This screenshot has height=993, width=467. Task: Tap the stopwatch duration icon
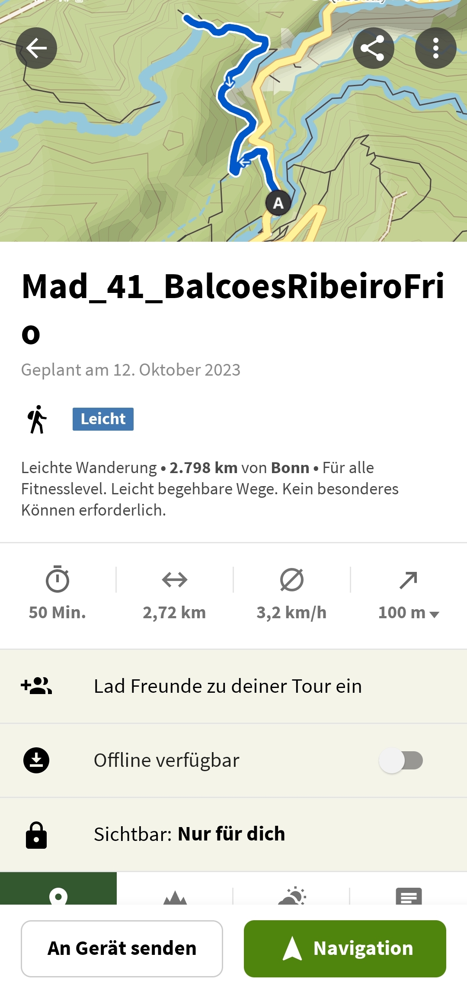(x=58, y=579)
